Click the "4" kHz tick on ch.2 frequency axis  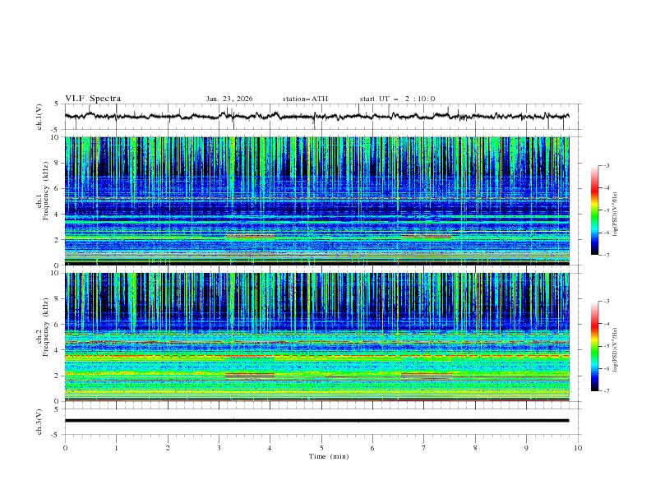coord(58,350)
